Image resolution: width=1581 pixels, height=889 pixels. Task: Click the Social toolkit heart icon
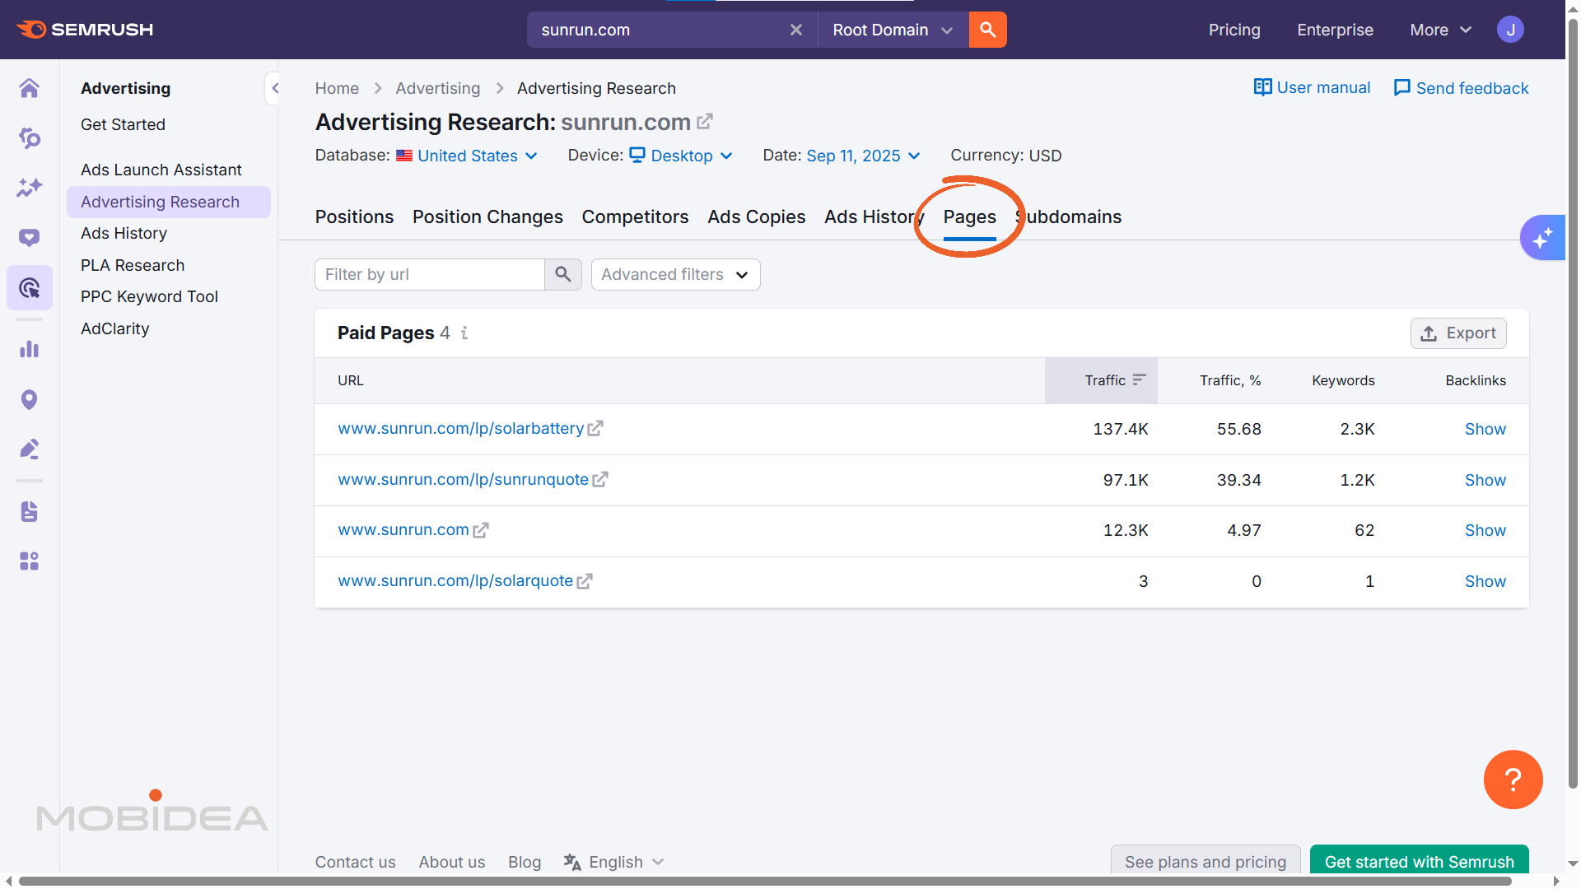[30, 237]
